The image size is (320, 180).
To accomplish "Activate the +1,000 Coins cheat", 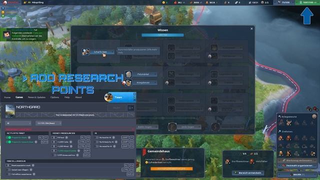I will [x=54, y=142].
